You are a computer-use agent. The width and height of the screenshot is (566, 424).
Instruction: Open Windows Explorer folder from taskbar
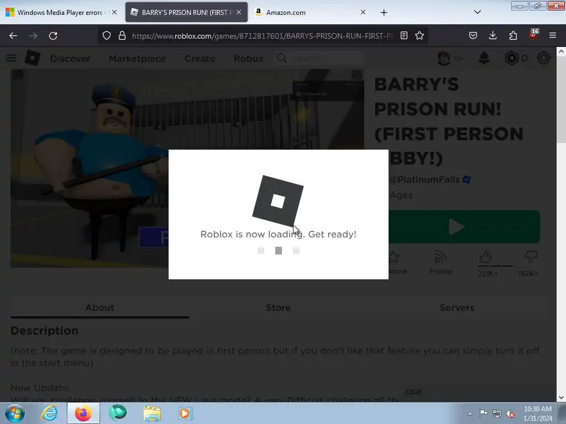pyautogui.click(x=152, y=413)
